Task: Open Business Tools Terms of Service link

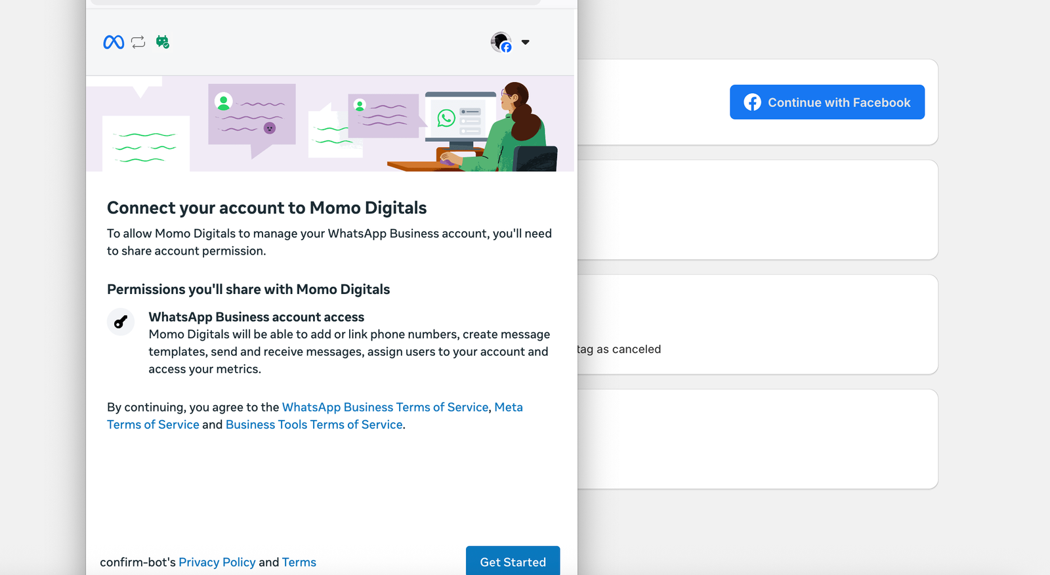Action: [x=314, y=425]
